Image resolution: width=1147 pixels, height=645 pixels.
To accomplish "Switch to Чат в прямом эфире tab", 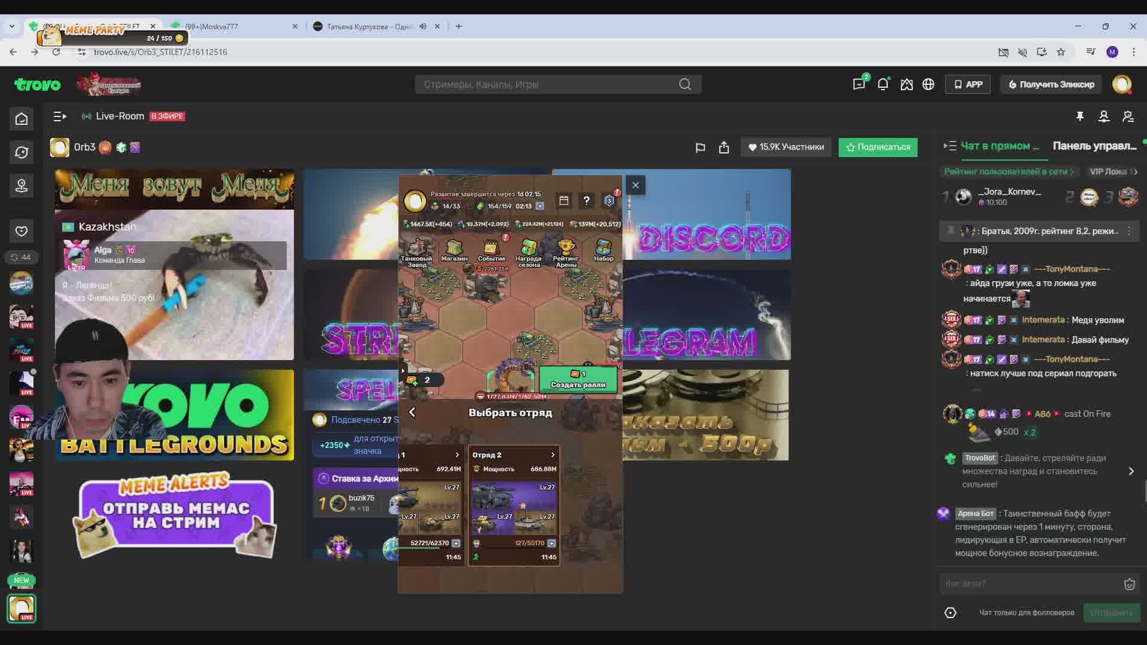I will click(x=1000, y=146).
